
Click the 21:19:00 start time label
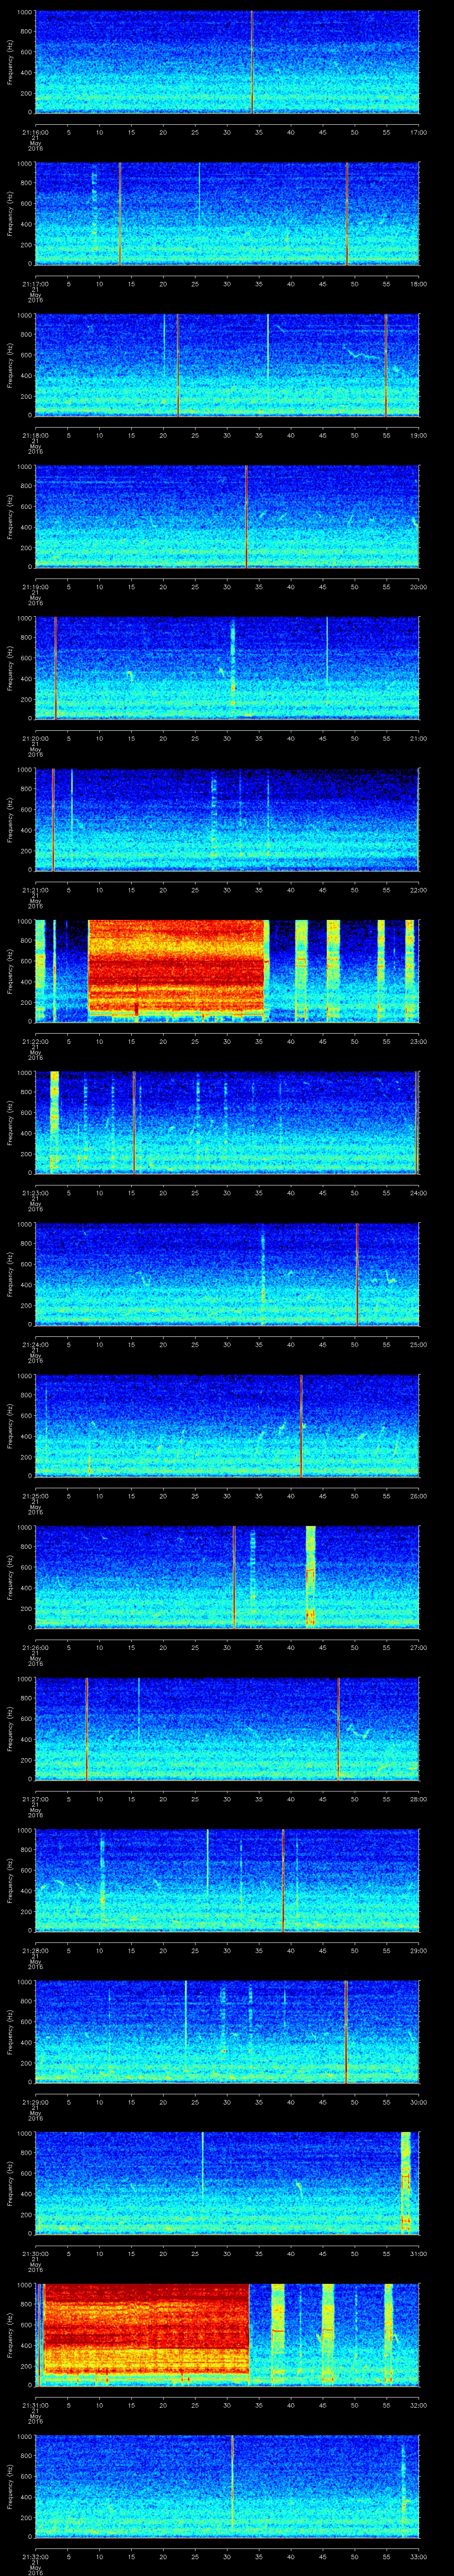(x=35, y=587)
